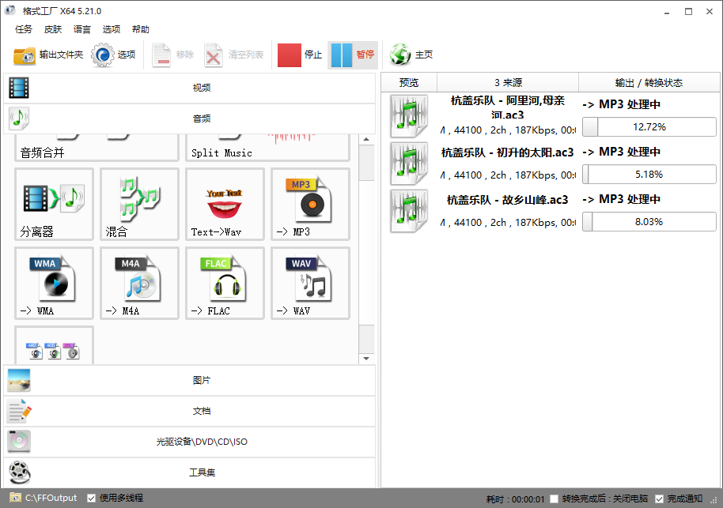Choose the 分离器 audio splitter tool
Screen dimensions: 723x508
click(54, 204)
